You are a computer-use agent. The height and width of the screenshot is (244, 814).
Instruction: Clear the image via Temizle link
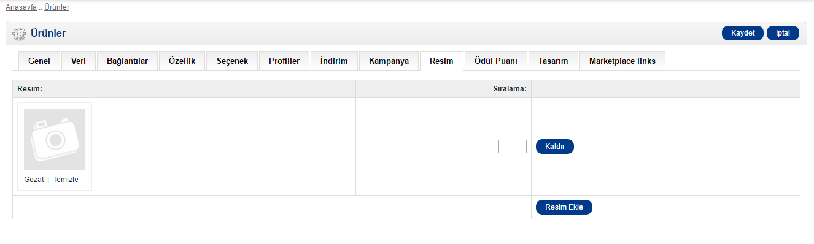tap(66, 180)
